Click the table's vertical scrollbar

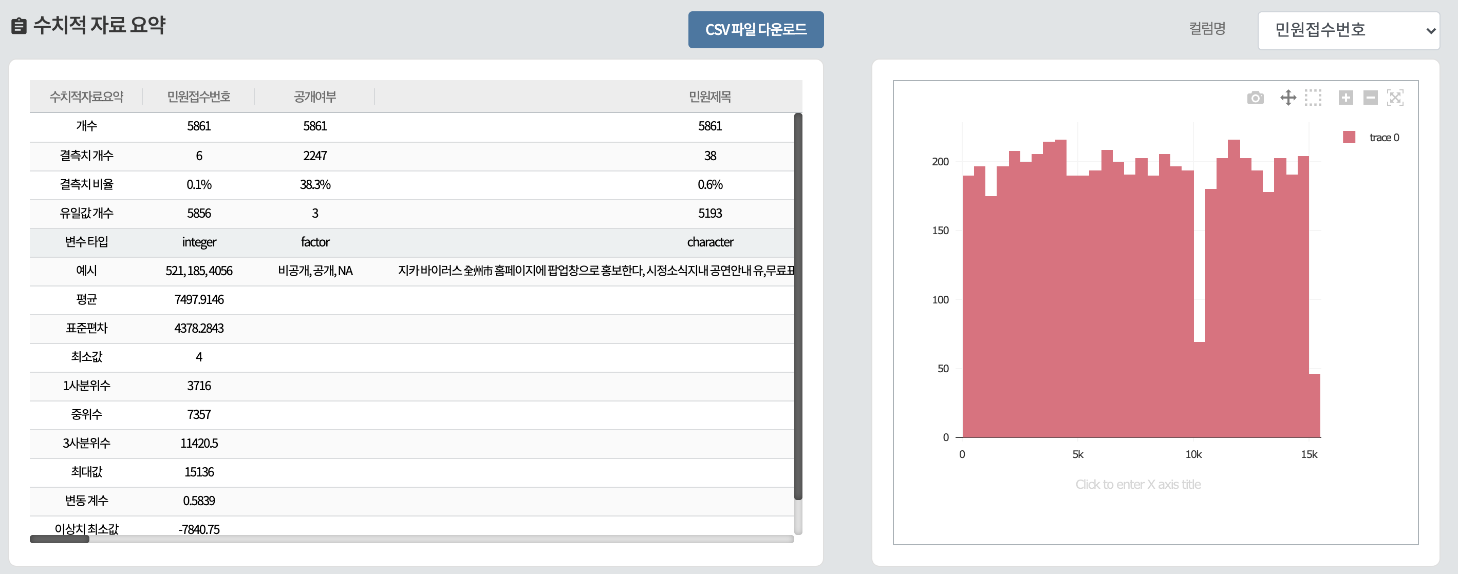point(798,305)
